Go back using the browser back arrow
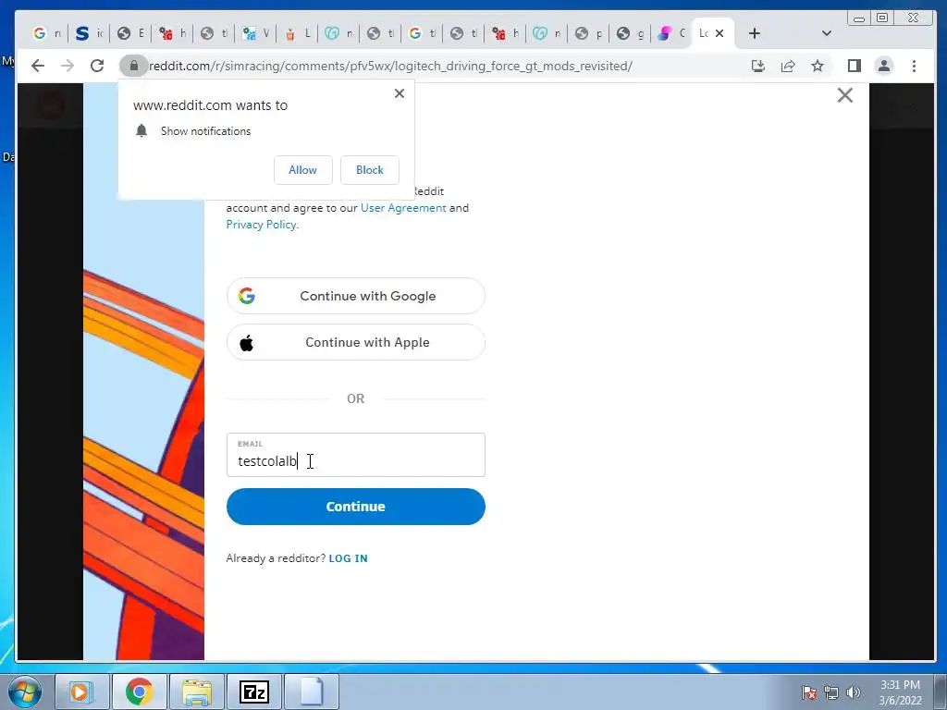Image resolution: width=947 pixels, height=710 pixels. click(37, 66)
